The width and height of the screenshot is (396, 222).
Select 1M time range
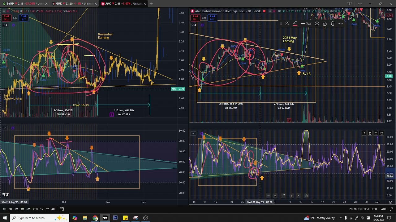[x=16, y=209]
